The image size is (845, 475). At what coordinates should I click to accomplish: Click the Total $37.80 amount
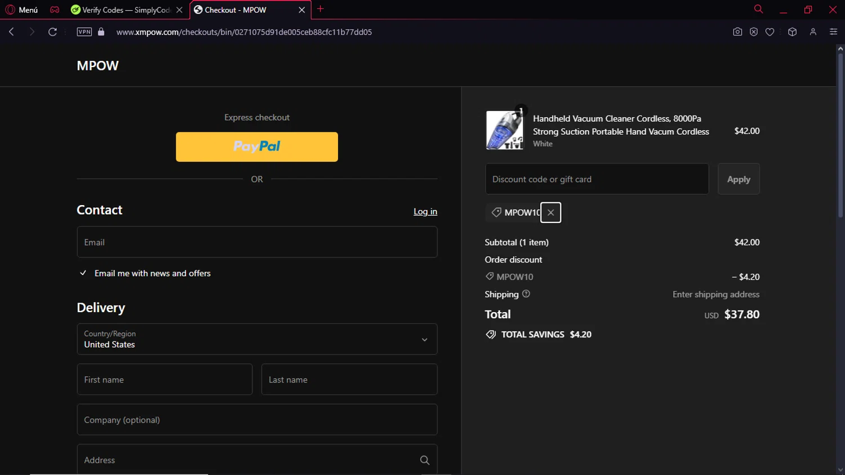pos(742,314)
